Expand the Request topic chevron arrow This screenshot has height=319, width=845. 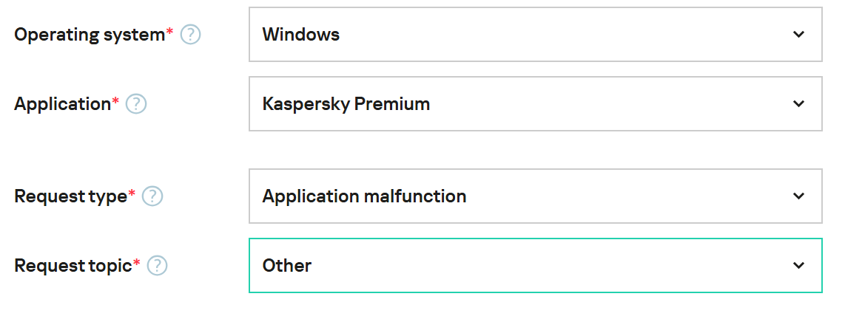click(x=798, y=266)
